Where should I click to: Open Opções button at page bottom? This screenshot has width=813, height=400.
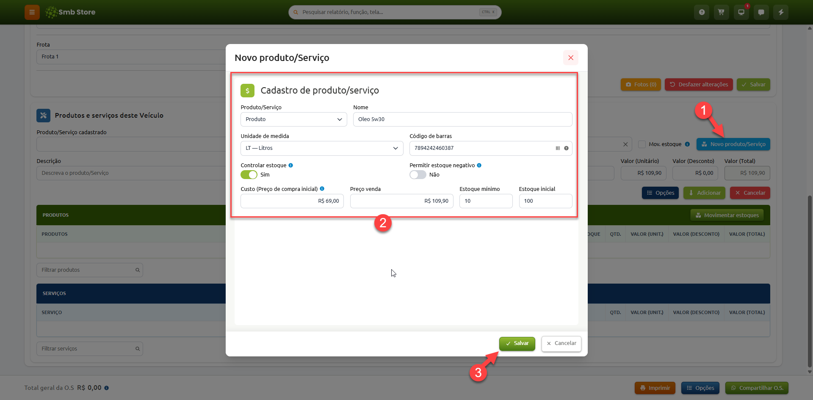click(x=700, y=388)
